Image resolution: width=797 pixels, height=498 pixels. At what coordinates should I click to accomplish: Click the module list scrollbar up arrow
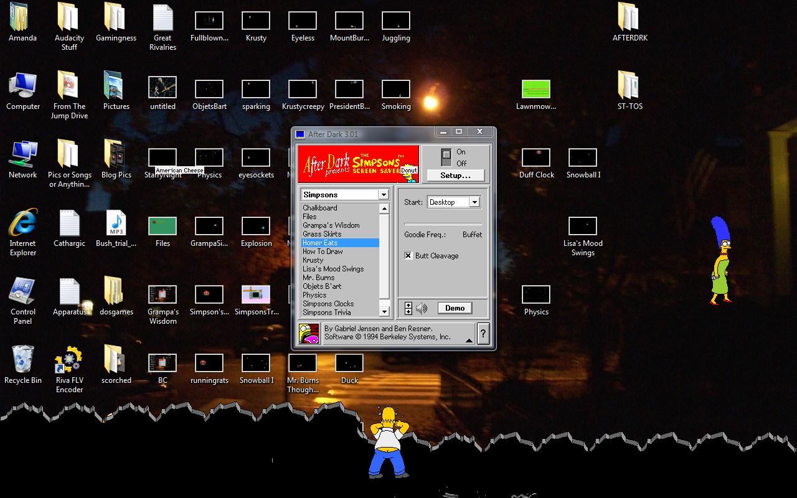[x=384, y=209]
